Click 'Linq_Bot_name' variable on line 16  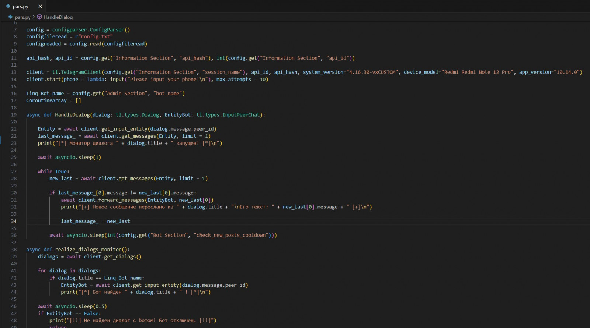pos(45,94)
